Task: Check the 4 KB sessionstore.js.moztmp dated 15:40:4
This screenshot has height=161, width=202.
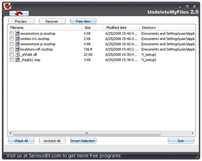Action: 12,34
